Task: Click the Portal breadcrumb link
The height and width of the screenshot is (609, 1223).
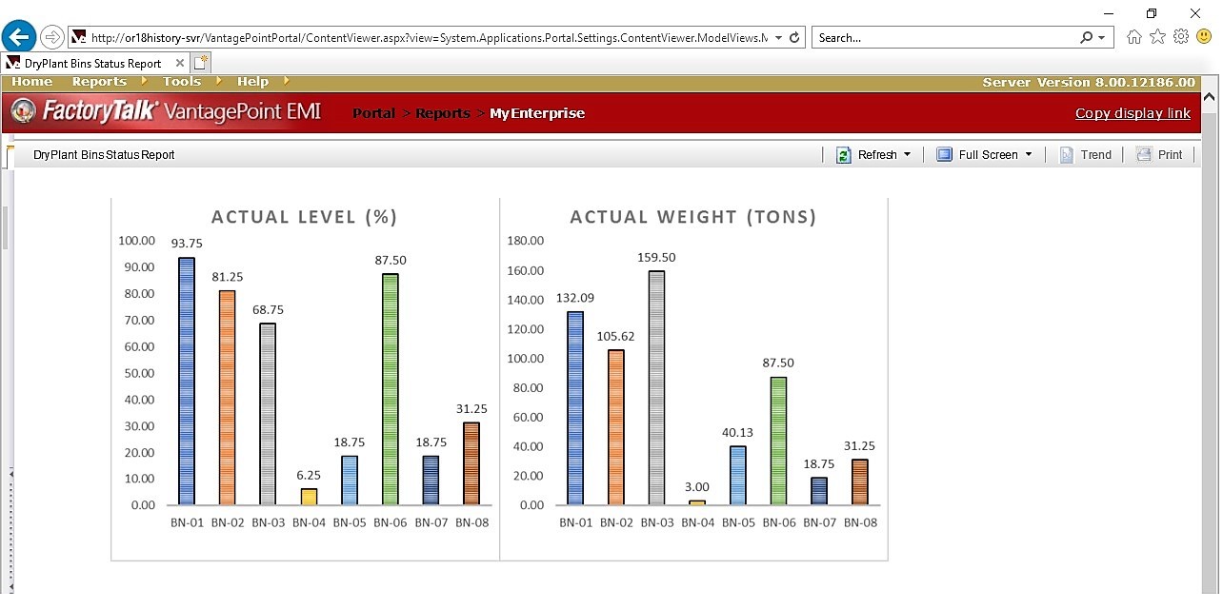Action: click(373, 113)
